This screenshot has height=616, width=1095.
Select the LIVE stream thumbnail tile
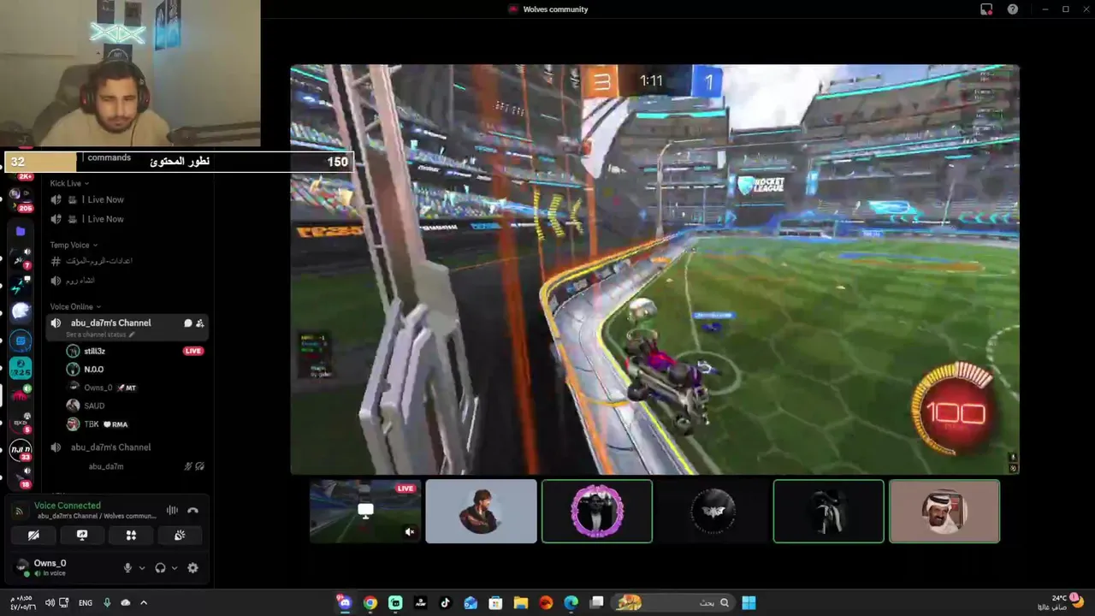click(365, 512)
